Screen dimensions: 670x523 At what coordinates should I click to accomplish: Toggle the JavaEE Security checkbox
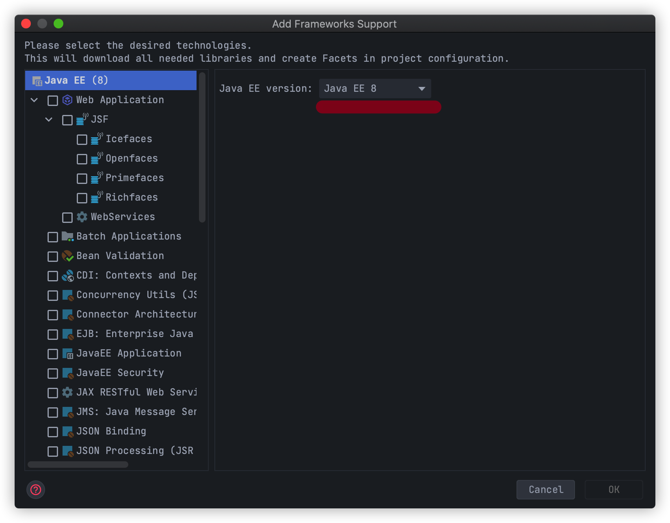tap(53, 373)
